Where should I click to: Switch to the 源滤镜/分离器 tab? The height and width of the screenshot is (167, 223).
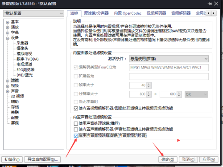click(x=96, y=13)
